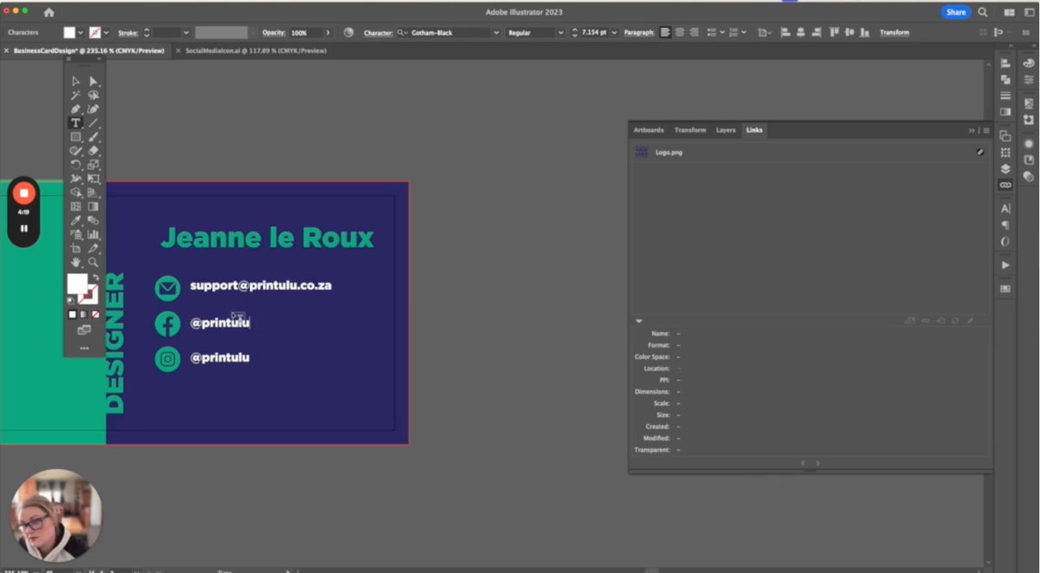The image size is (1040, 573).
Task: Switch to the Layers tab
Action: pyautogui.click(x=725, y=130)
